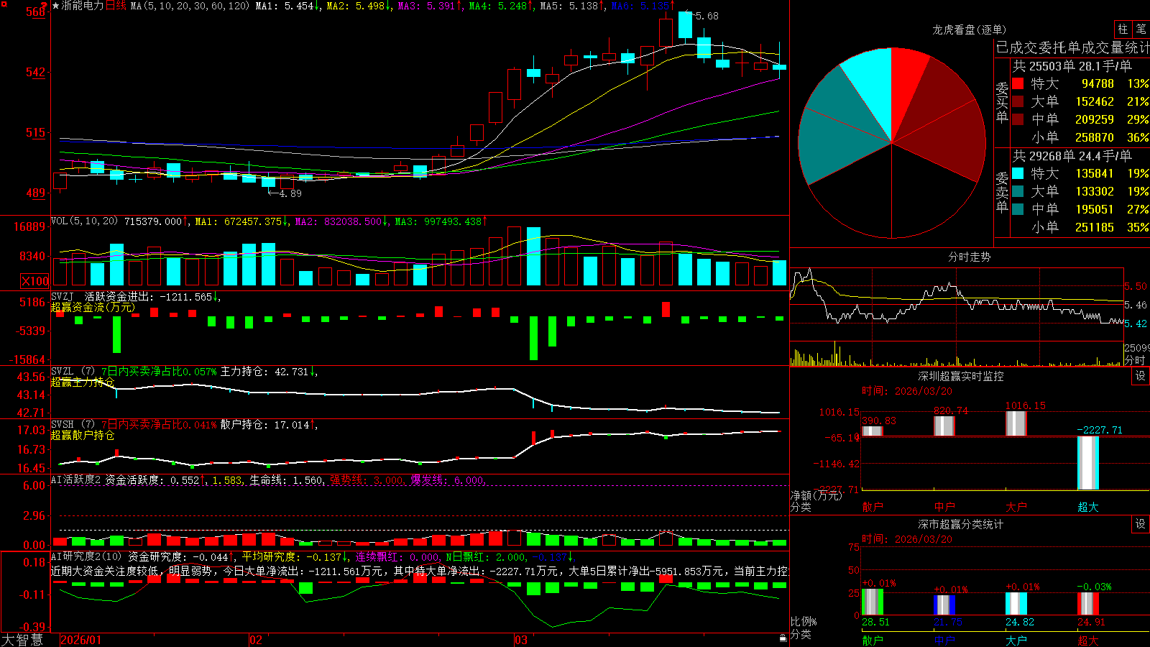This screenshot has height=647, width=1150.
Task: Click the 大户 1016.15 bar in 实时监控
Action: [x=1016, y=423]
